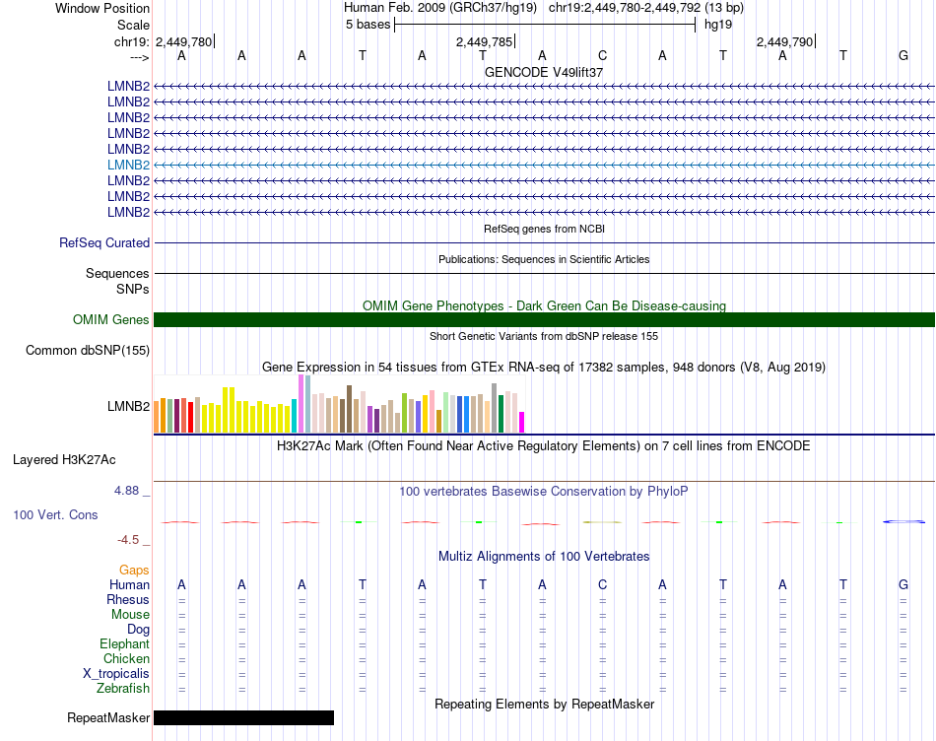Click the 2,449,790 ruler position
Image resolution: width=936 pixels, height=741 pixels.
[x=784, y=41]
